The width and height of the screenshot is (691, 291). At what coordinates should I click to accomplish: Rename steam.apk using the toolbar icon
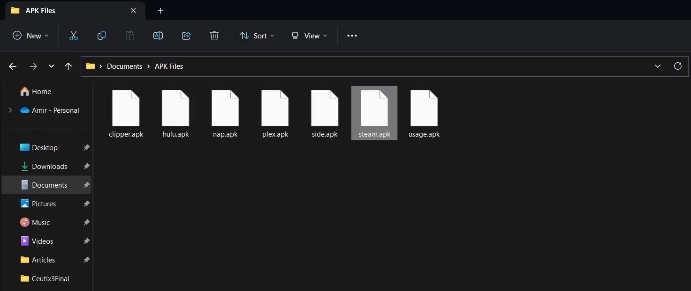pos(158,36)
